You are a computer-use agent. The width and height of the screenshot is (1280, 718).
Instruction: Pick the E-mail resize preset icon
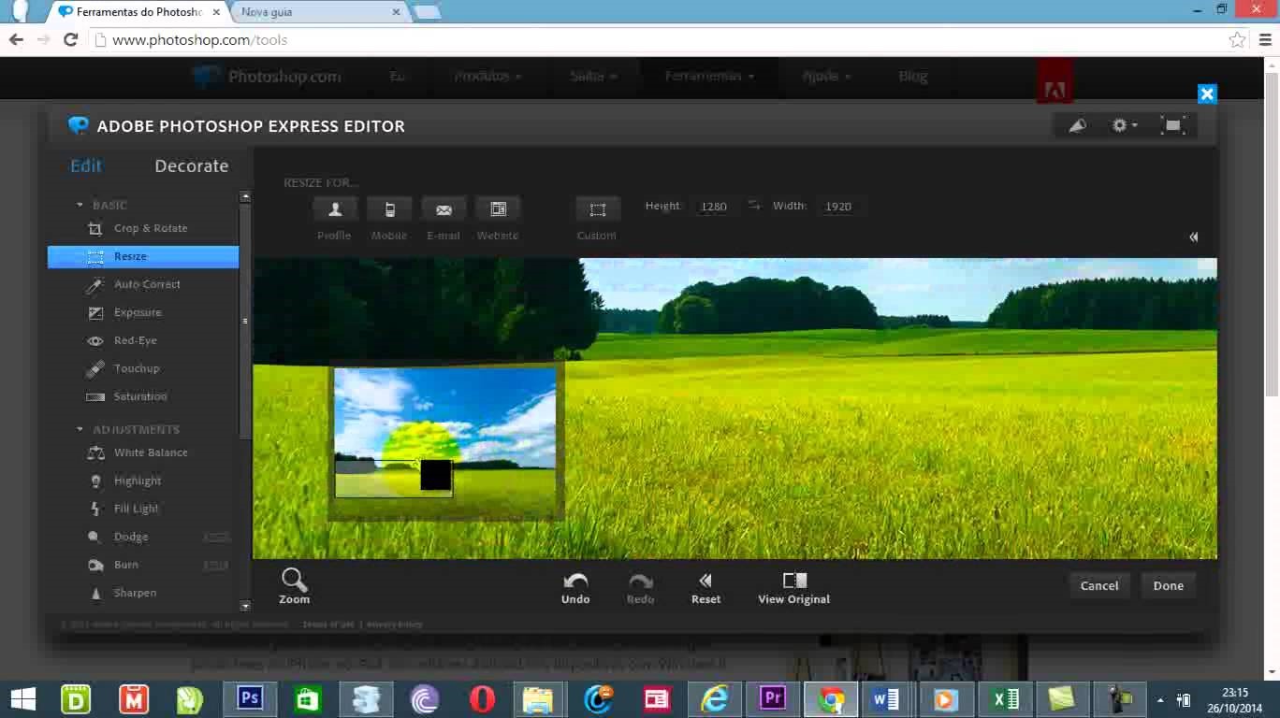444,209
